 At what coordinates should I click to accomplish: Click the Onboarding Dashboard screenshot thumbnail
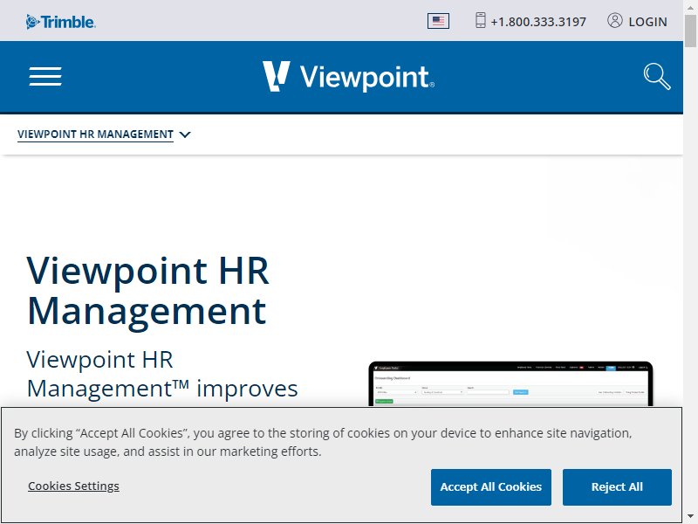(510, 383)
